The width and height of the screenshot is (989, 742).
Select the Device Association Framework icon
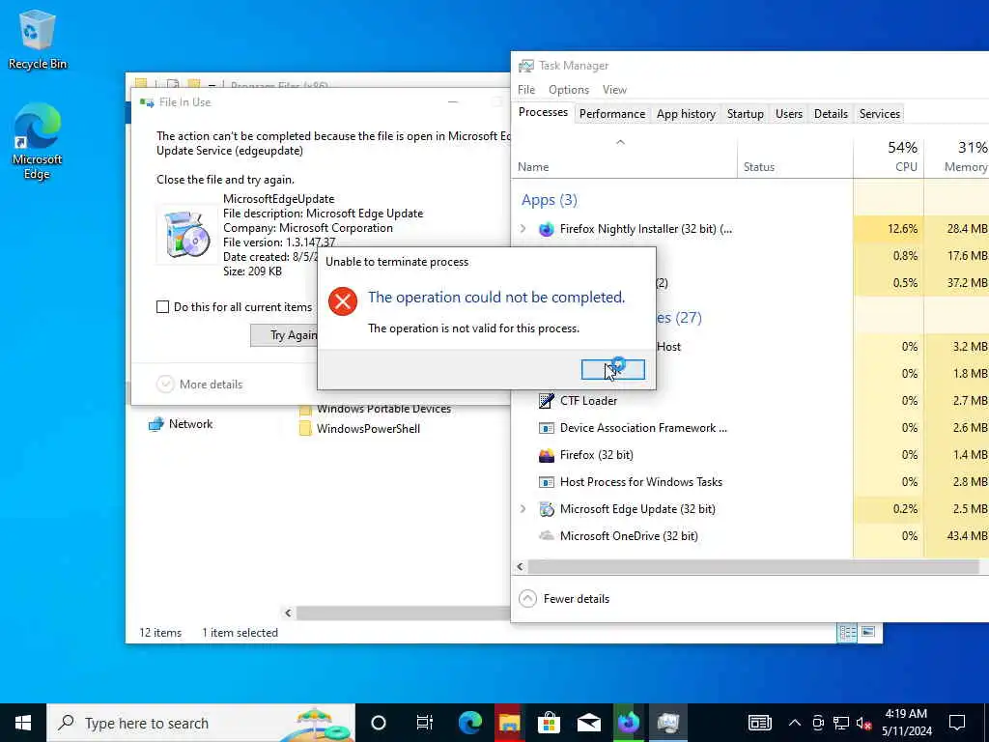pos(547,428)
